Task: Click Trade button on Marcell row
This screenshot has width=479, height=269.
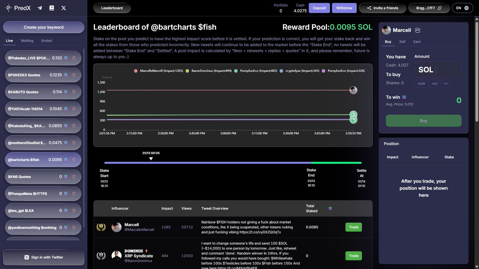Action: [354, 227]
